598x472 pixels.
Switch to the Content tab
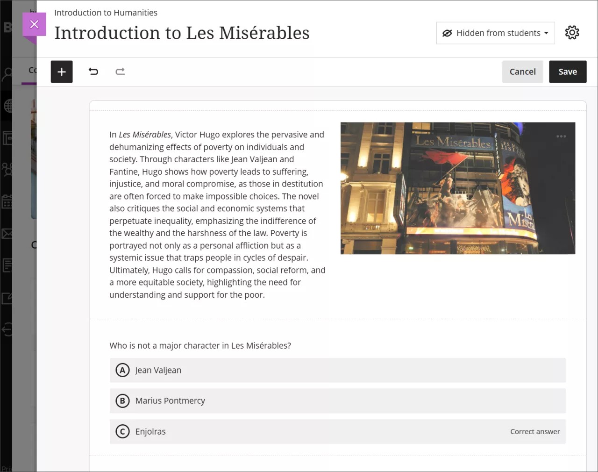point(33,70)
